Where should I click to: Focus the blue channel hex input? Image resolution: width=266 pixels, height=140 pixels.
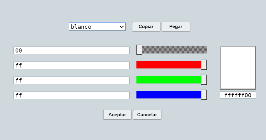[72, 95]
